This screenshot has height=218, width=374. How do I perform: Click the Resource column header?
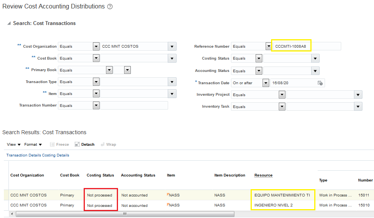263,175
